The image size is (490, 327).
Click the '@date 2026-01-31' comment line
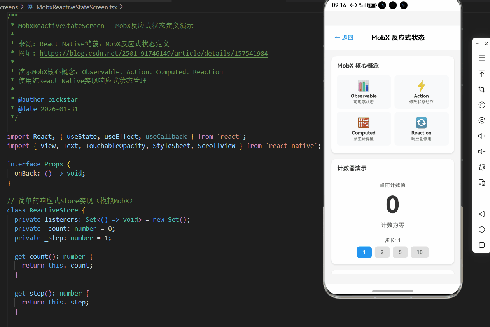pos(44,109)
